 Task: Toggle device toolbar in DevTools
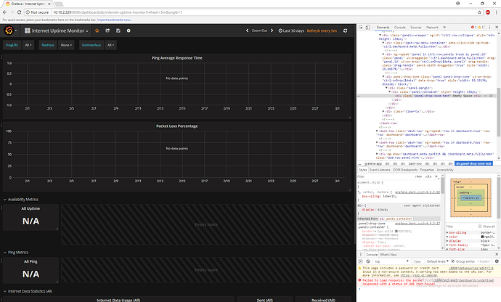(x=367, y=28)
